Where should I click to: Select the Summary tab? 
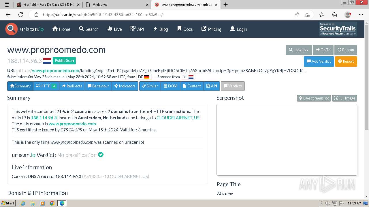20,86
